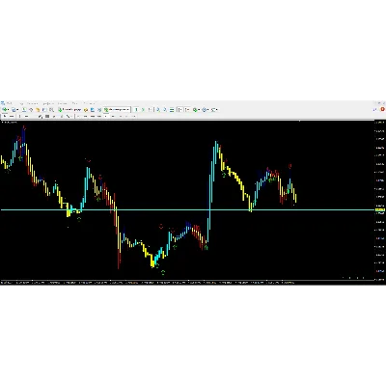Click the red notification icon at top right

382,109
